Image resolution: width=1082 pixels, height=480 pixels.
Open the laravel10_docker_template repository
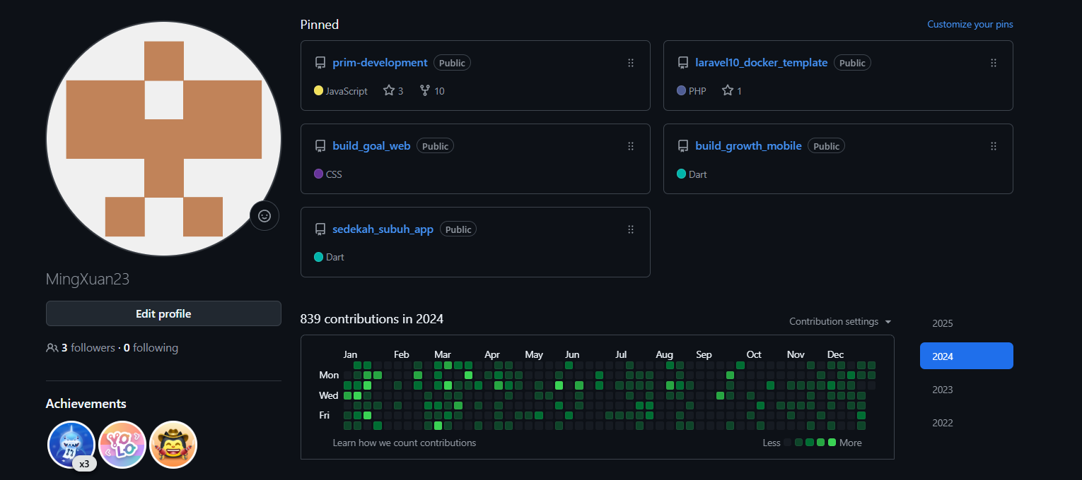tap(761, 63)
